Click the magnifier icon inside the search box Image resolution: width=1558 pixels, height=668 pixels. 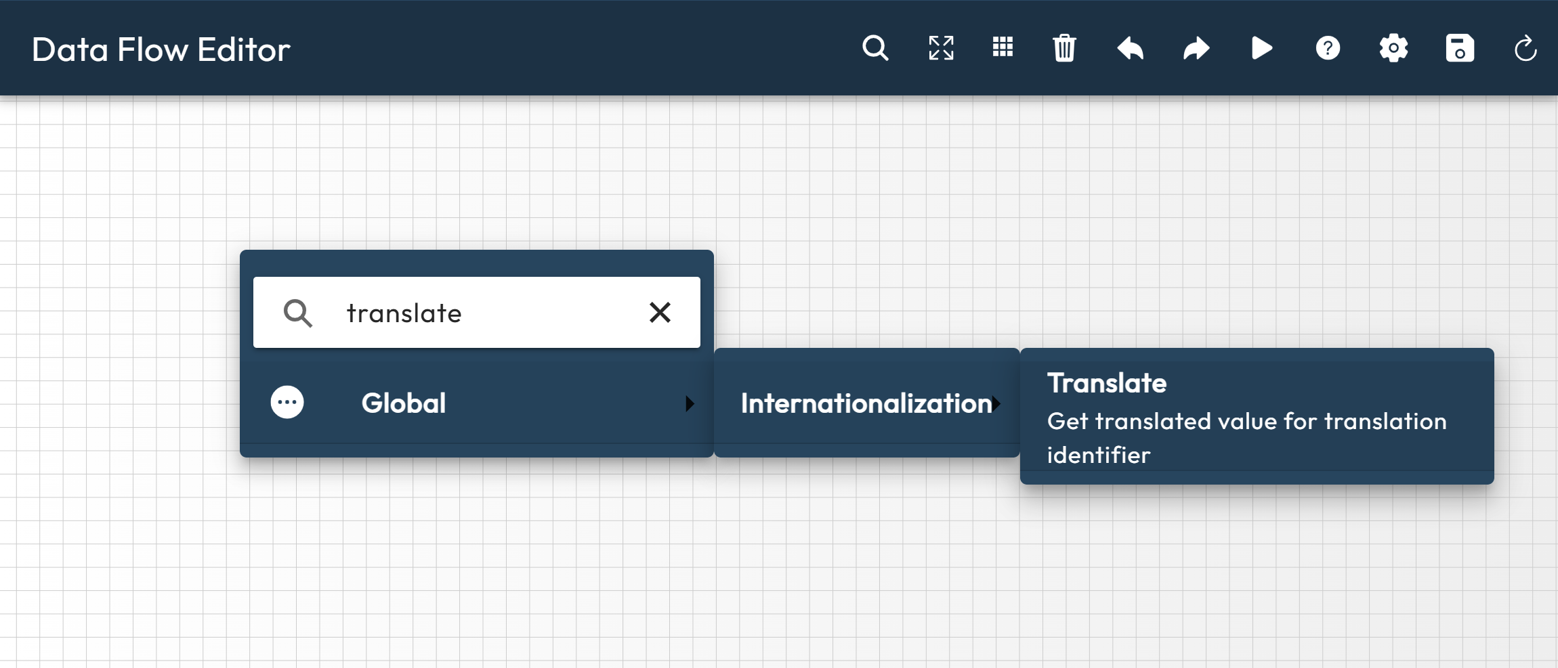click(x=297, y=313)
